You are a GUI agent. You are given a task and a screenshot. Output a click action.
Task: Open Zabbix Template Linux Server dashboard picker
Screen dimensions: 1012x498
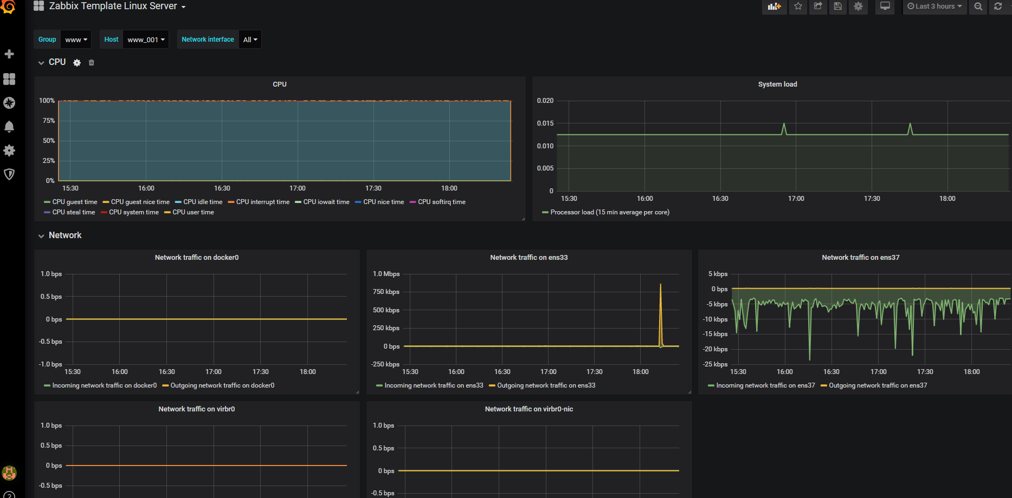point(118,6)
